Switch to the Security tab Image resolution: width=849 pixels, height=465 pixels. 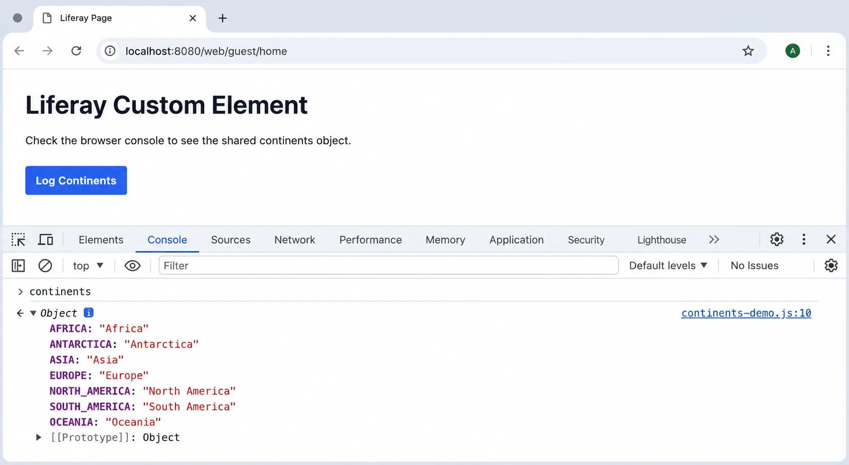click(x=586, y=240)
